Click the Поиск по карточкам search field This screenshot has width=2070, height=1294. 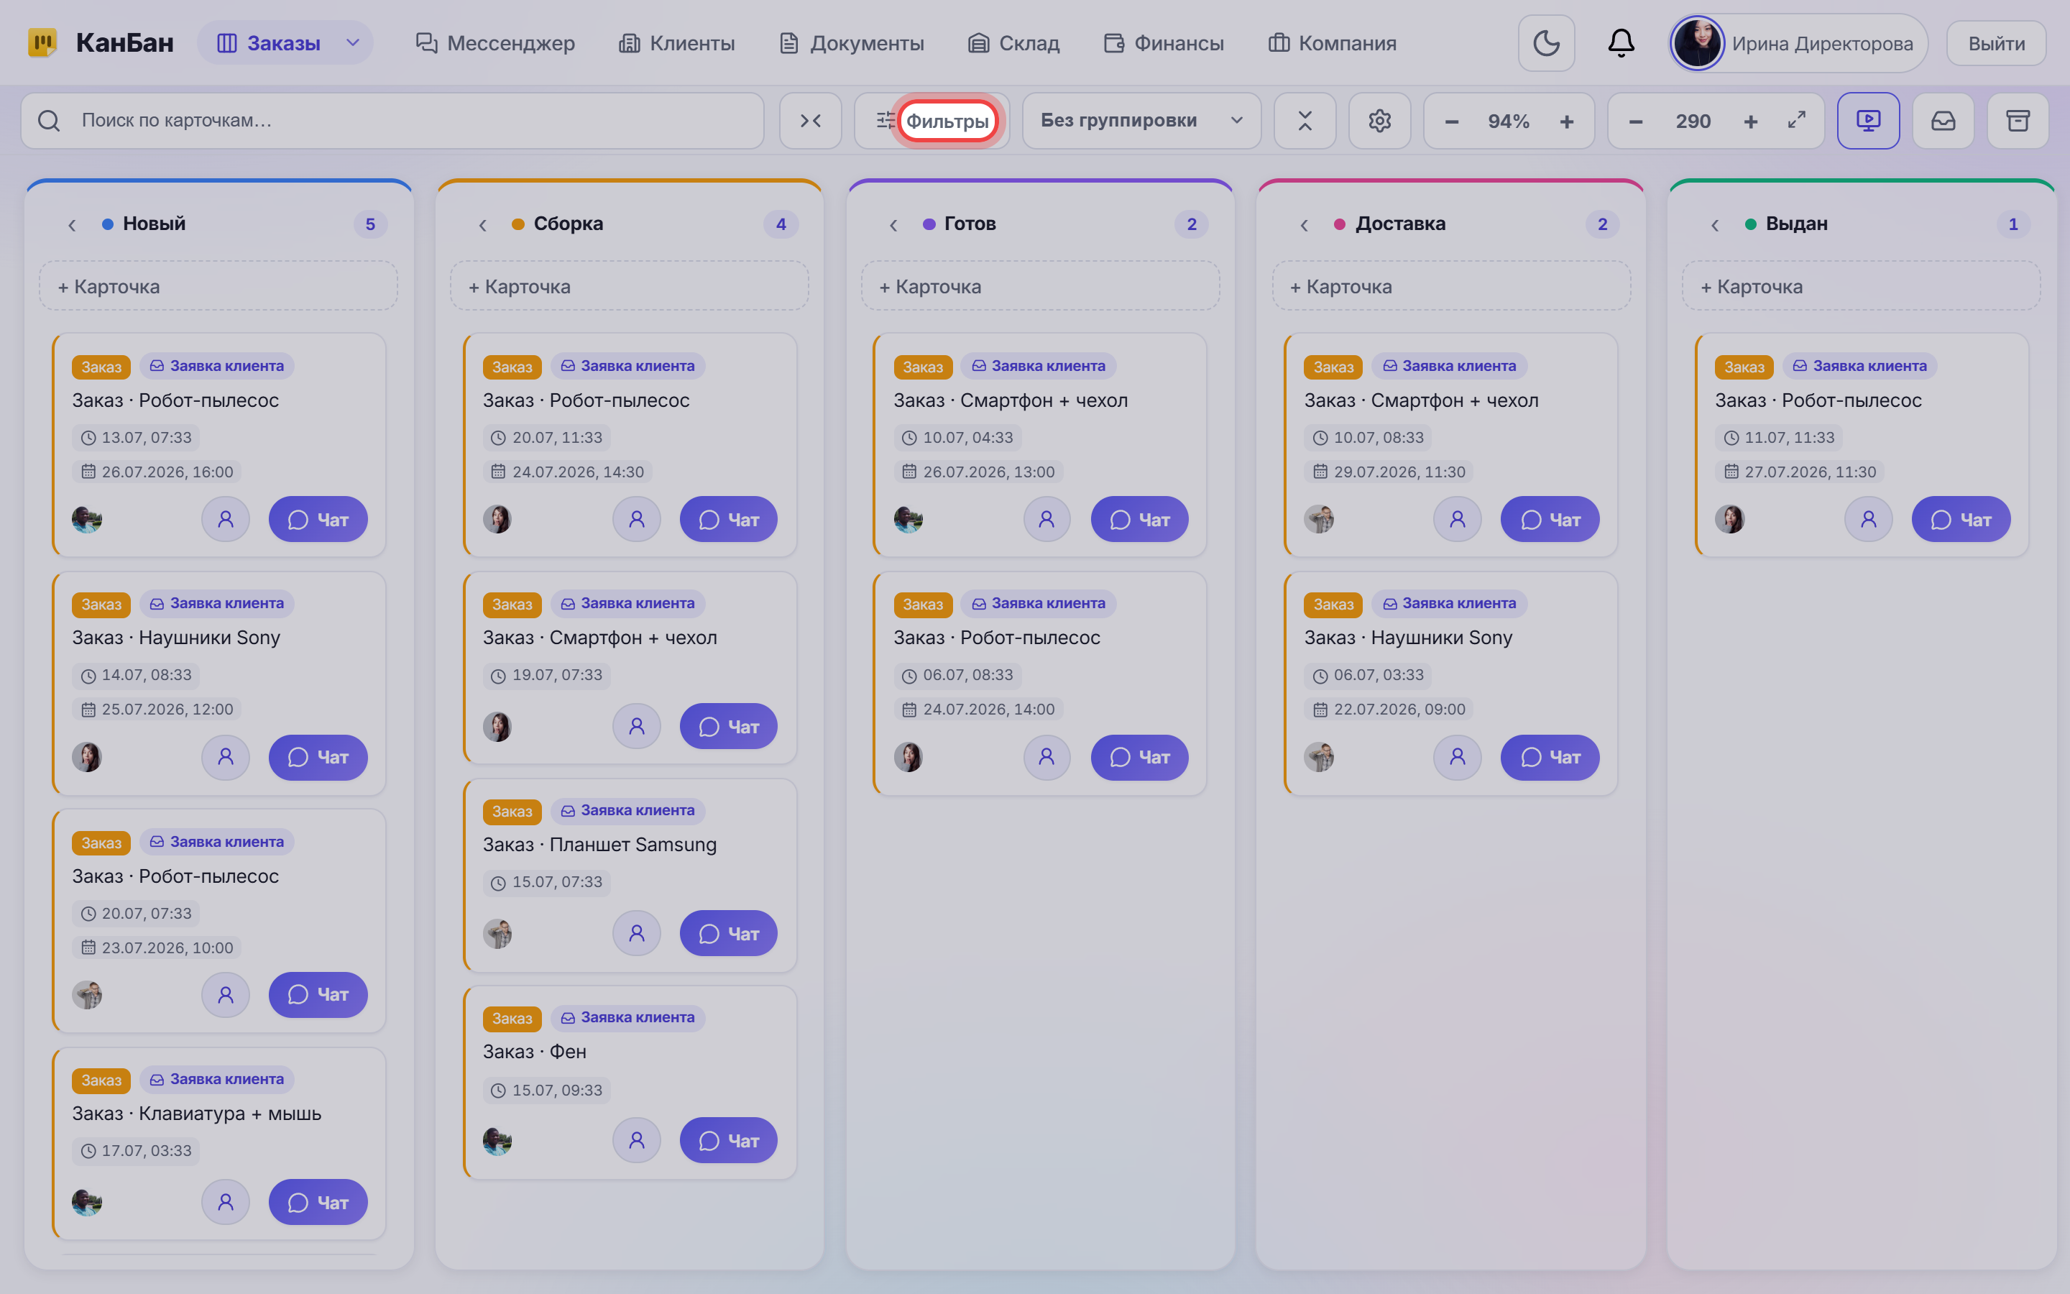point(392,121)
